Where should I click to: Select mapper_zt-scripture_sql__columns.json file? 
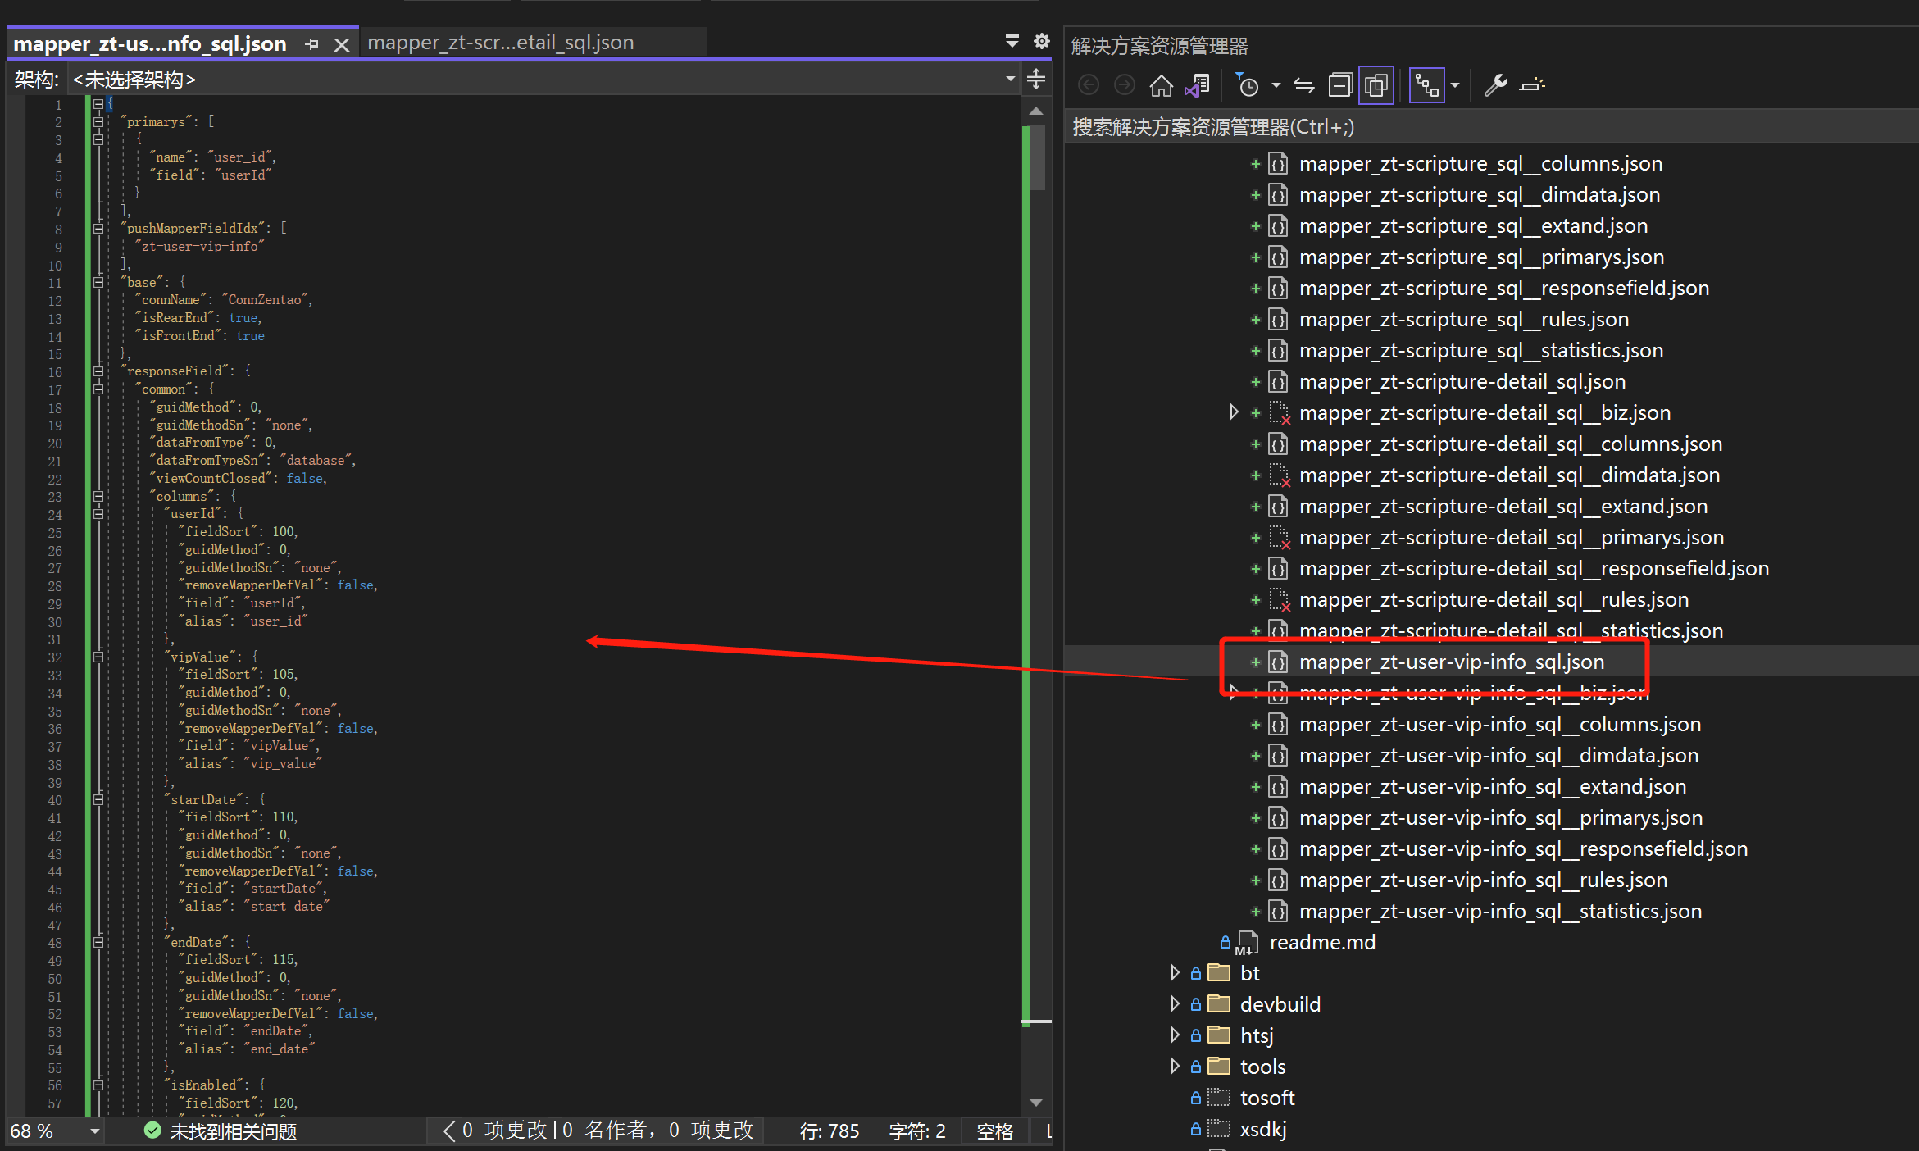1480,164
